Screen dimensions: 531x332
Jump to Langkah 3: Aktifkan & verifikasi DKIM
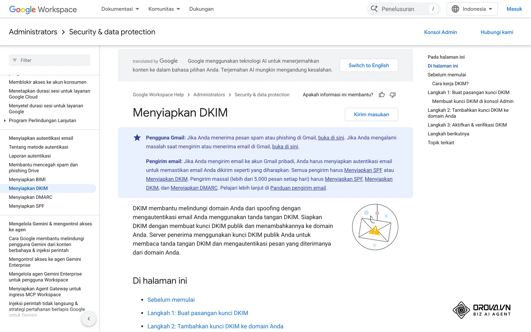[467, 125]
